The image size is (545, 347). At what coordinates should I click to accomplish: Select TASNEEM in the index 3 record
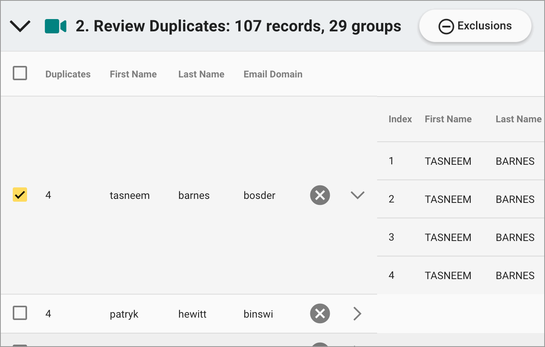[448, 237]
